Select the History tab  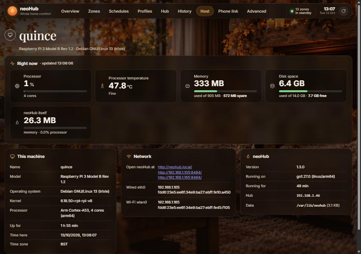185,11
